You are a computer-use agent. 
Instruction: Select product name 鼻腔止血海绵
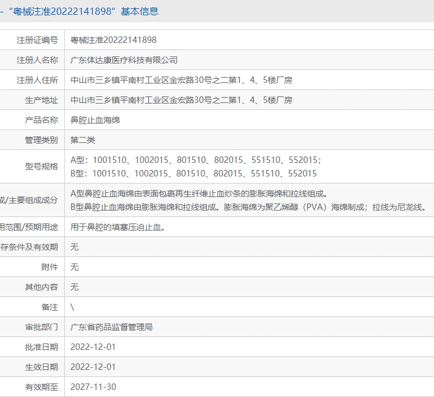95,120
